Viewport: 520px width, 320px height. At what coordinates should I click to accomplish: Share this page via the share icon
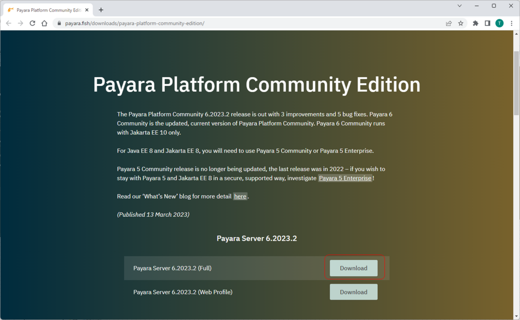coord(449,23)
